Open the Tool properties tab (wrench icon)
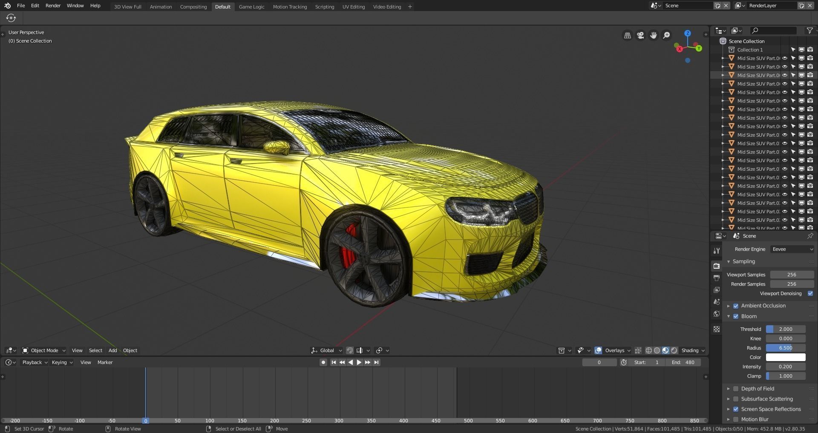Image resolution: width=818 pixels, height=433 pixels. pos(717,250)
